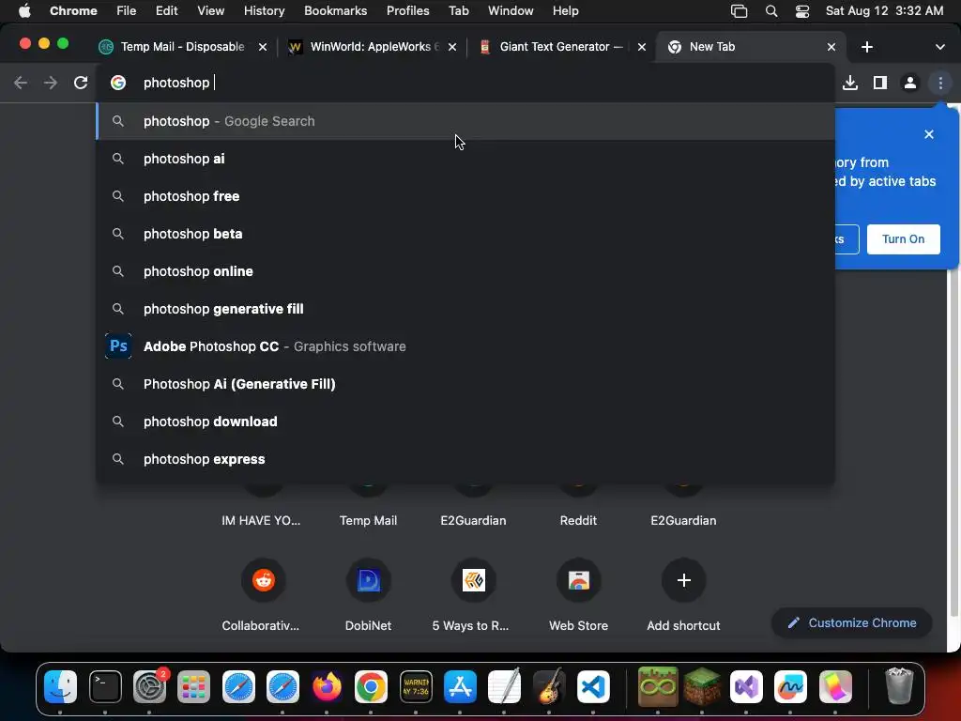Choose the 'photoshop download' suggestion
Viewport: 961px width, 721px height.
(465, 422)
